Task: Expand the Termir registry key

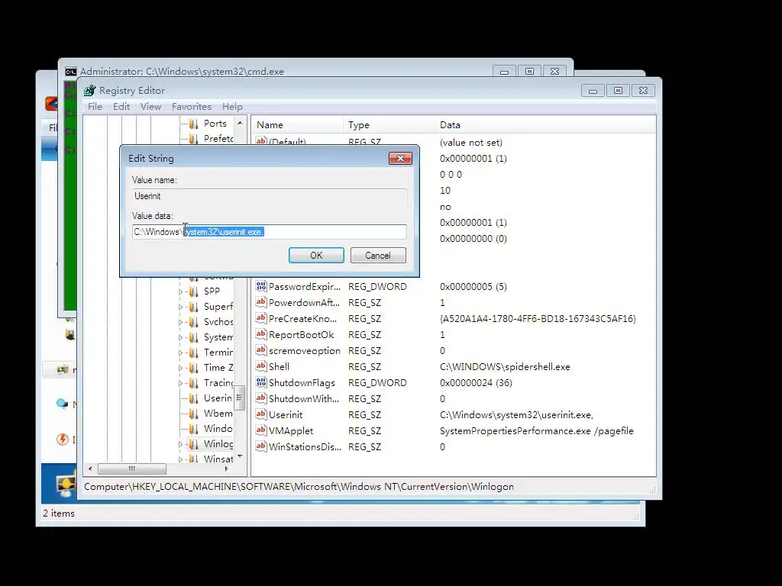Action: pos(180,353)
